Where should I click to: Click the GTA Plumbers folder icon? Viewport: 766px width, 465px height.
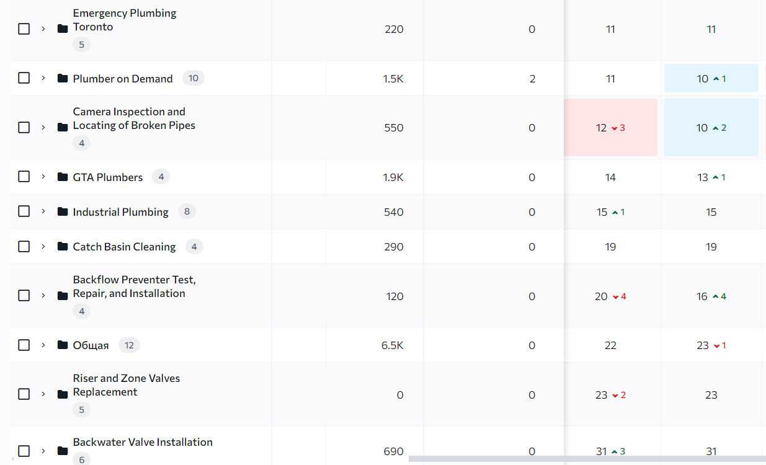pyautogui.click(x=62, y=177)
